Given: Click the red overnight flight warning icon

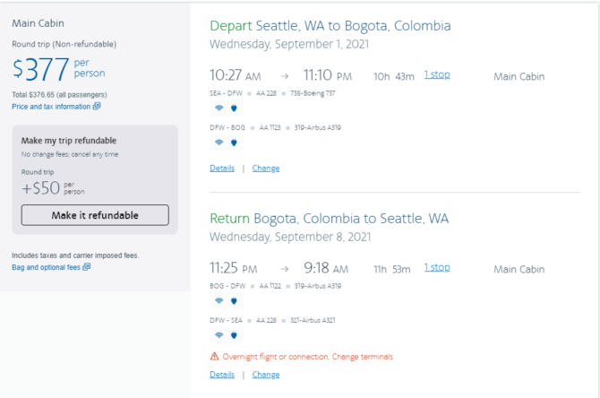Looking at the screenshot, I should click(x=214, y=356).
